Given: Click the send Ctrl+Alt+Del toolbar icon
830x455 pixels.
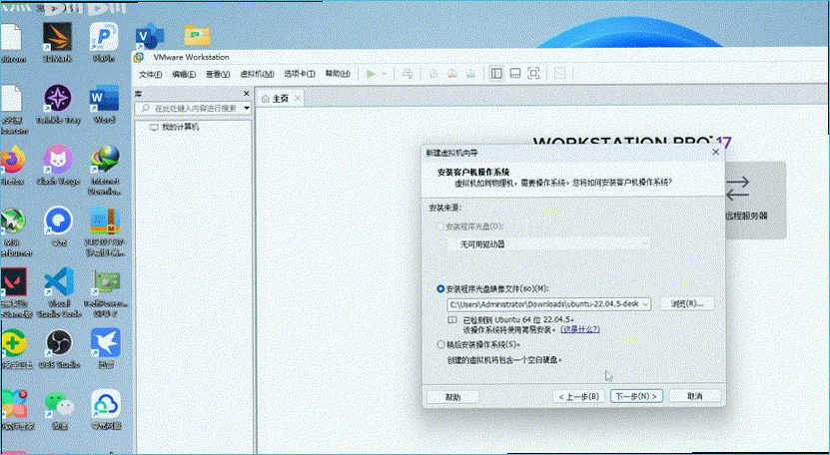Looking at the screenshot, I should [408, 74].
